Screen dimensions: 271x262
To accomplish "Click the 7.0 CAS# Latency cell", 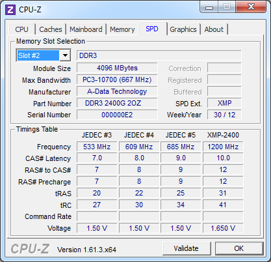I will tap(97, 158).
